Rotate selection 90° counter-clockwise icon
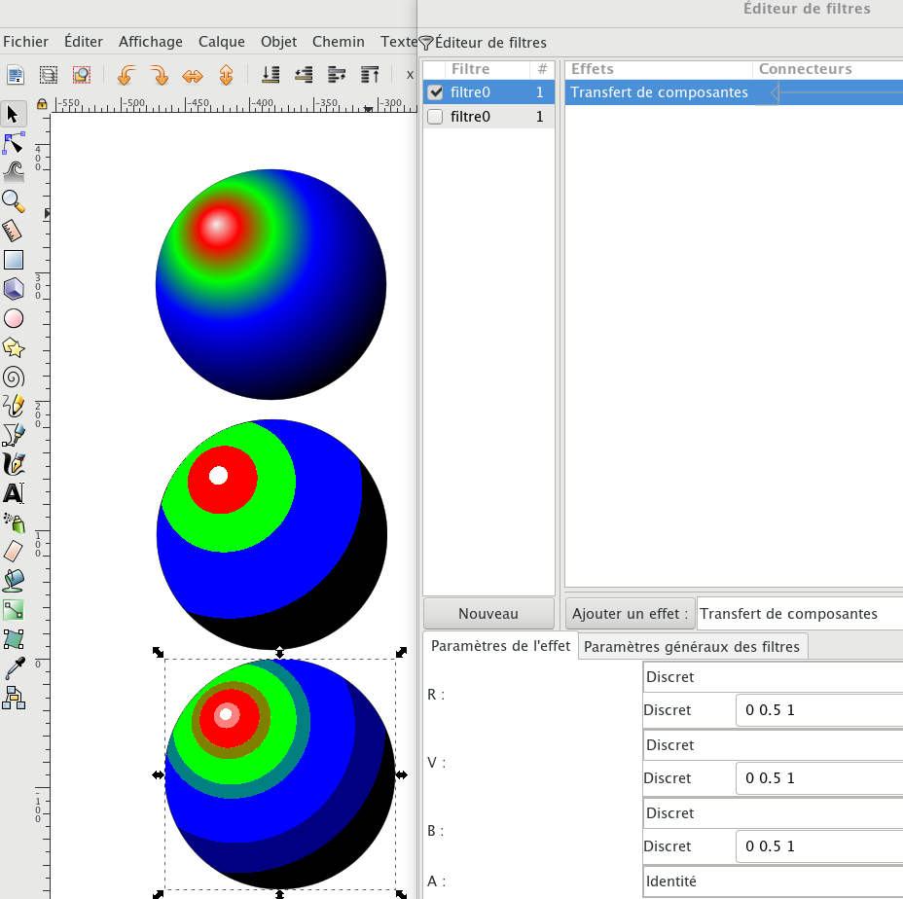Screen dimensions: 903x899 pyautogui.click(x=126, y=75)
